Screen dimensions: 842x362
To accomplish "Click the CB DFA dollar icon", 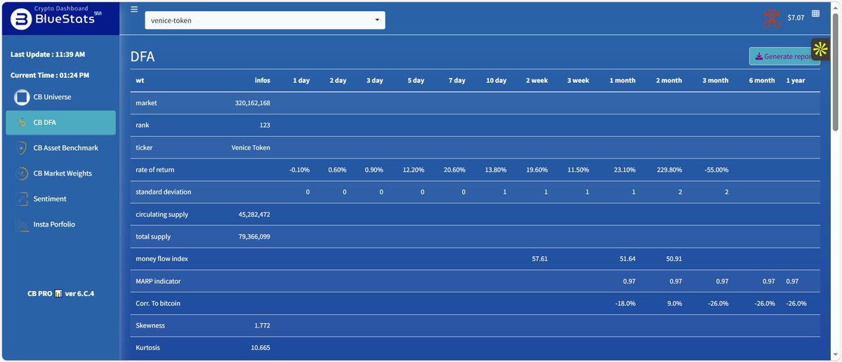I will (22, 123).
